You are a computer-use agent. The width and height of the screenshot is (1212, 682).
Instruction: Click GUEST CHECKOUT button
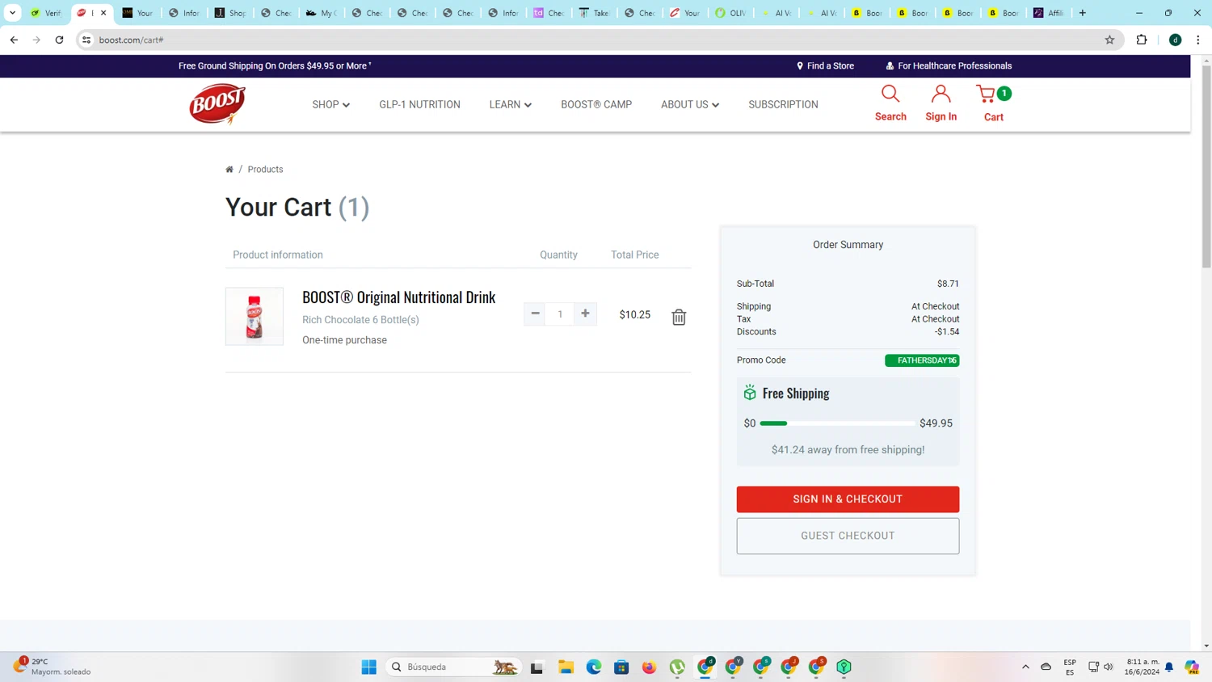848,536
